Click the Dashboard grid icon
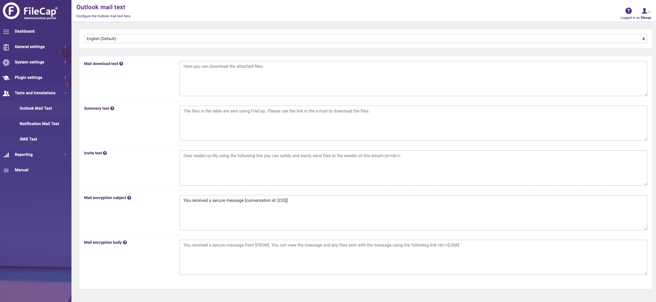This screenshot has width=656, height=302. [6, 31]
